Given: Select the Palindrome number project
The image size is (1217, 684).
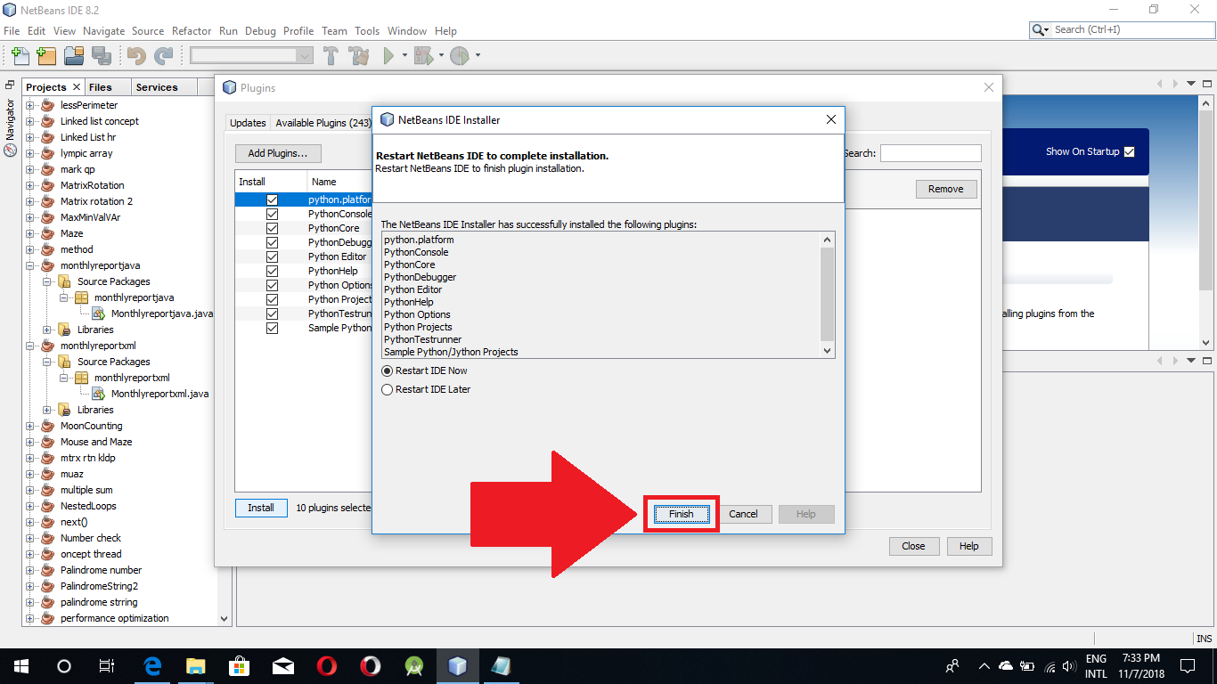Looking at the screenshot, I should pyautogui.click(x=101, y=570).
